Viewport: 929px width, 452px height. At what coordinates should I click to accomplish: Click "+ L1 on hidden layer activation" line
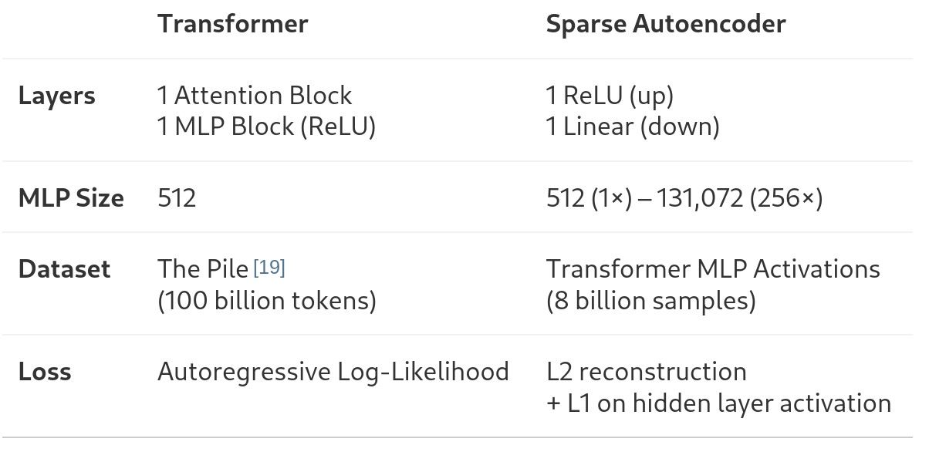(718, 403)
